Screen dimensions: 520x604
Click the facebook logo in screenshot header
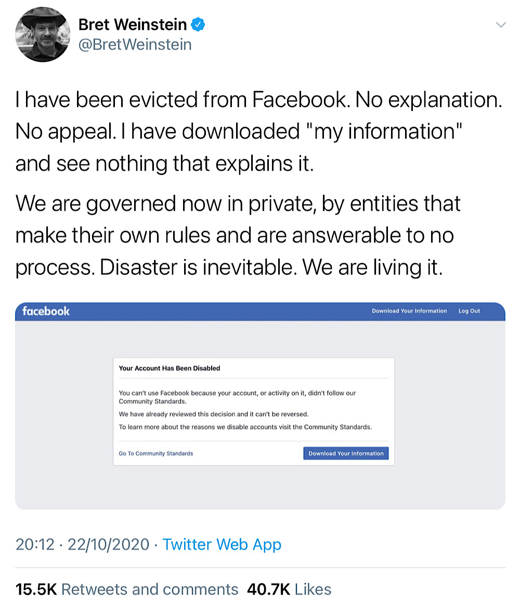(46, 311)
